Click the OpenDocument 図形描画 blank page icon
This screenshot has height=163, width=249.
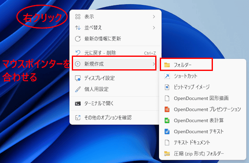[x=167, y=98]
